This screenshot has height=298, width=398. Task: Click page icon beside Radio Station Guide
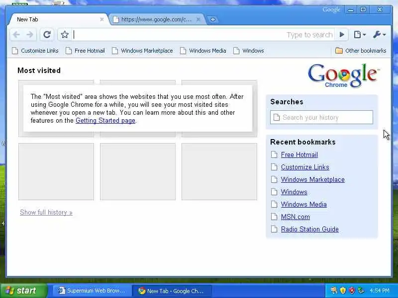[274, 229]
